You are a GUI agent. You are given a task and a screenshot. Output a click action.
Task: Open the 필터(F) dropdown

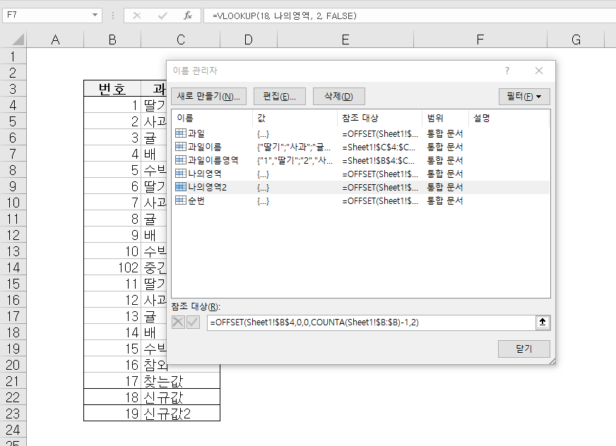(x=524, y=96)
